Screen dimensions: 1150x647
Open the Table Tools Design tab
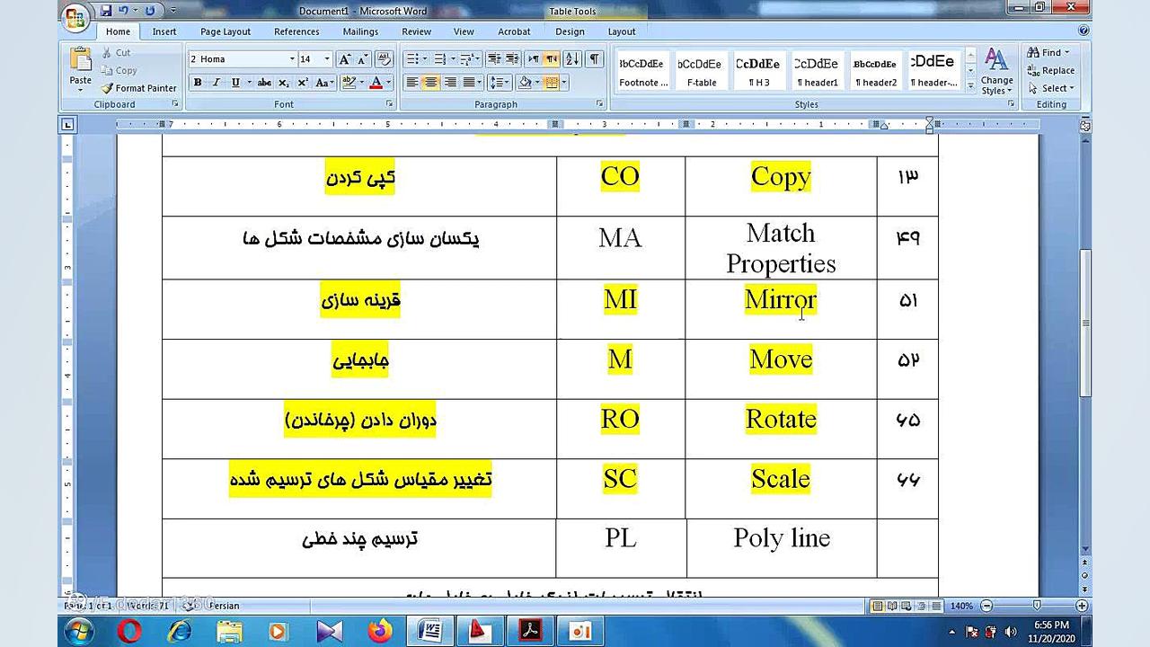coord(570,31)
